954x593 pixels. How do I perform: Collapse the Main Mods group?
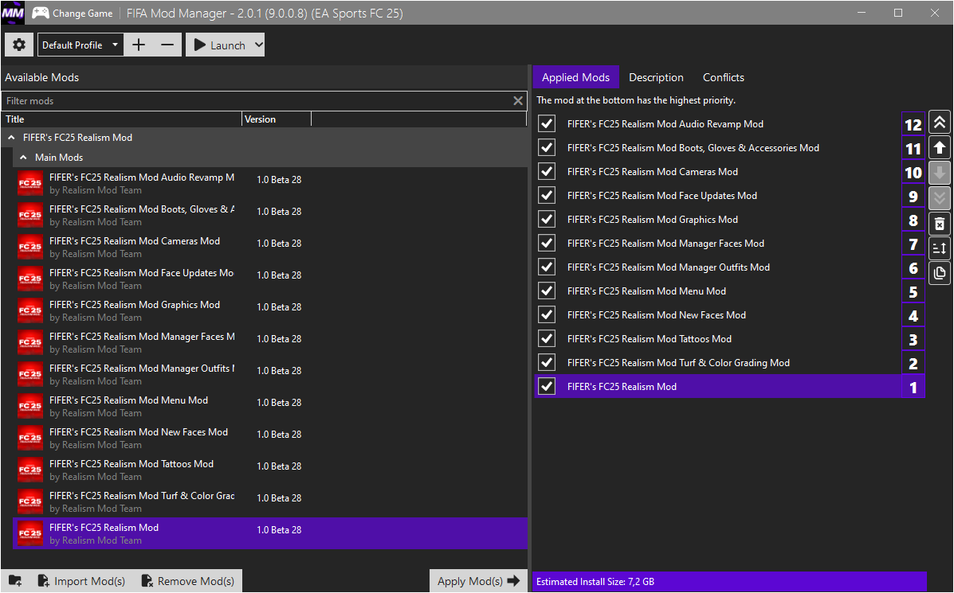(24, 158)
